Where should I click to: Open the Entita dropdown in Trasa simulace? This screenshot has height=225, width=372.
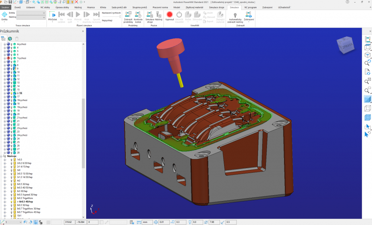[x=31, y=13]
